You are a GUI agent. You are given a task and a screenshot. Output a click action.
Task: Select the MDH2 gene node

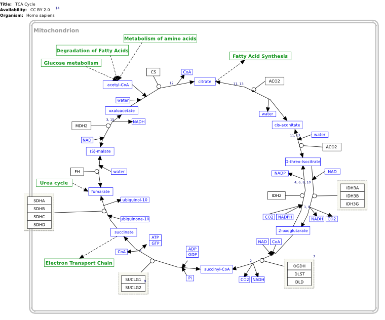(x=81, y=126)
